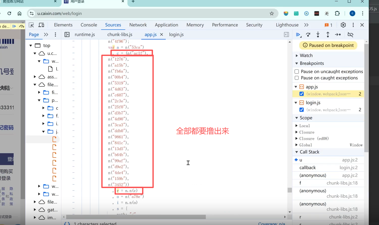The image size is (379, 225).
Task: Show more DevTools tabs chevron
Action: (x=306, y=25)
